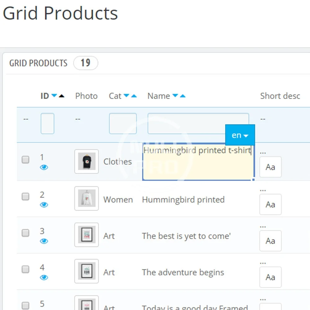This screenshot has height=310, width=310.
Task: Open Aa short description editor for product 1
Action: pos(270,167)
